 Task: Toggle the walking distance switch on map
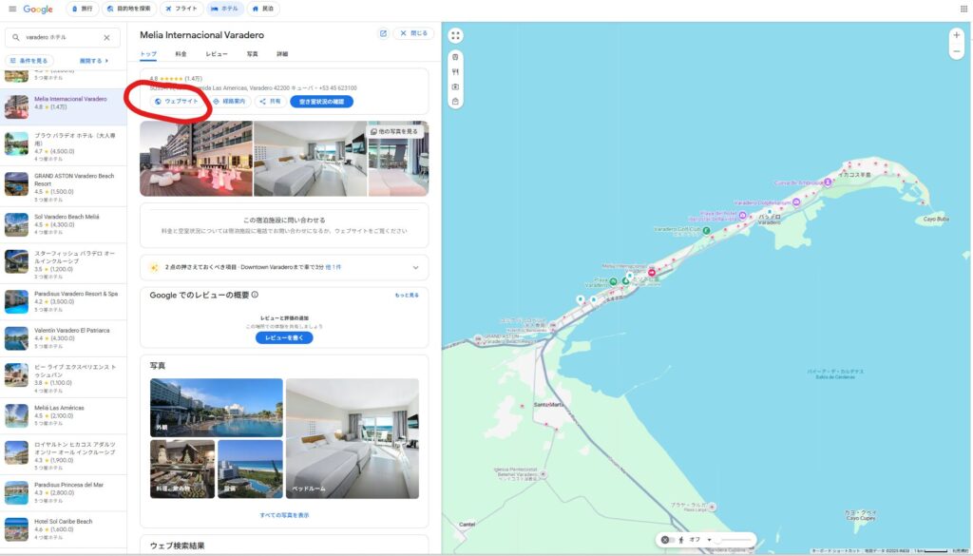(x=669, y=540)
